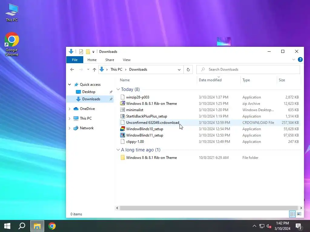Click the CRDOWNLOAD File type cell
Screen dimensions: 310x232
[258, 123]
